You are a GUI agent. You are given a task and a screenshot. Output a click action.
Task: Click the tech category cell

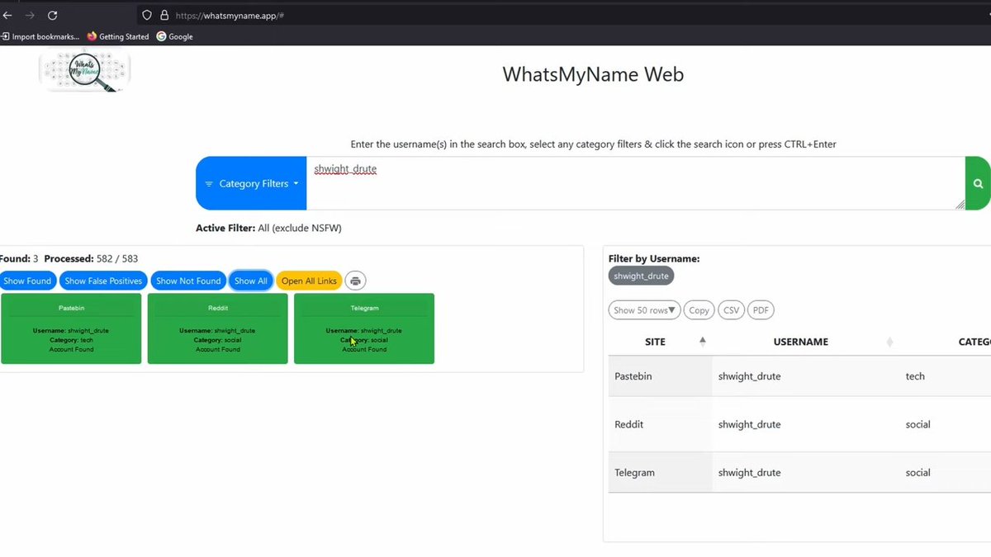coord(915,376)
